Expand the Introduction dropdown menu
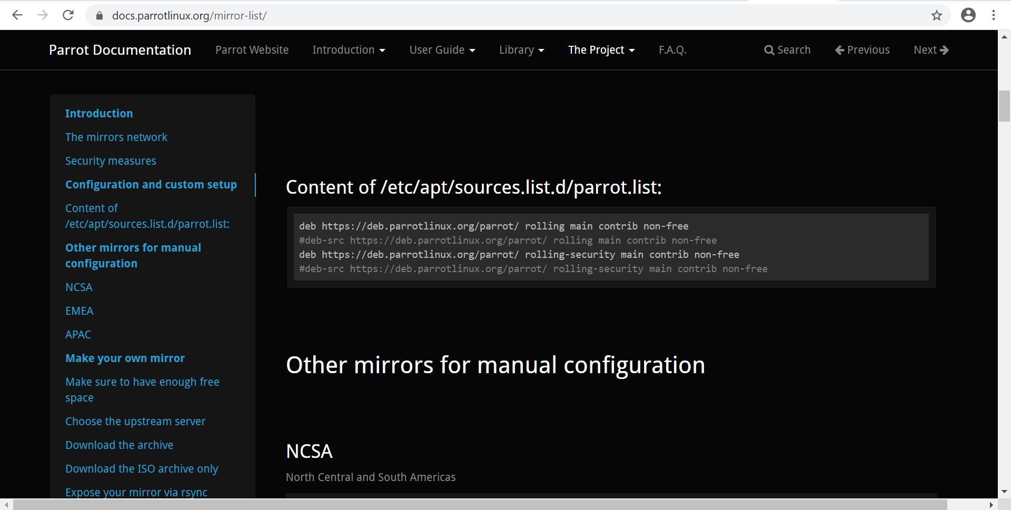Screen dimensions: 1011x510 coord(349,50)
